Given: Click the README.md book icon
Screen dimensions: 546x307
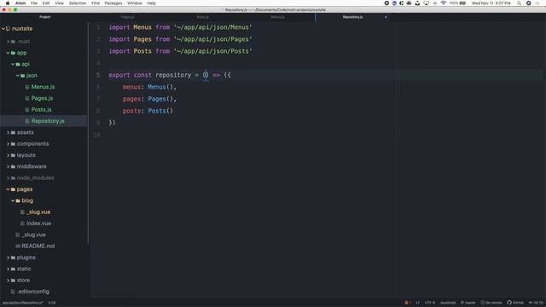Looking at the screenshot, I should coord(18,246).
